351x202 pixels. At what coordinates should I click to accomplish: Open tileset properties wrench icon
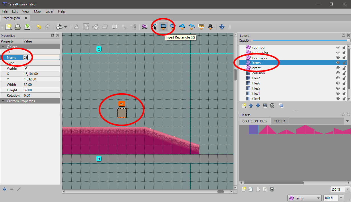265,189
